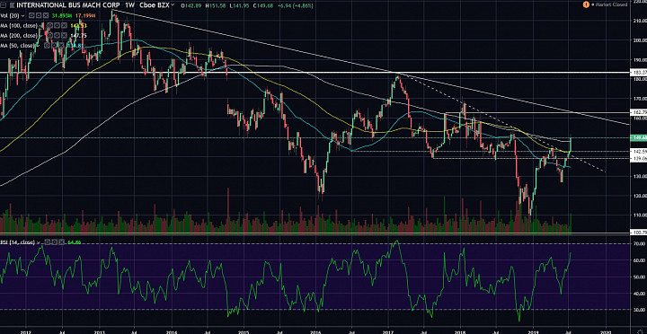Image resolution: width=647 pixels, height=334 pixels.
Task: Toggle visibility of the MA (50, close) indicator
Action: point(47,46)
